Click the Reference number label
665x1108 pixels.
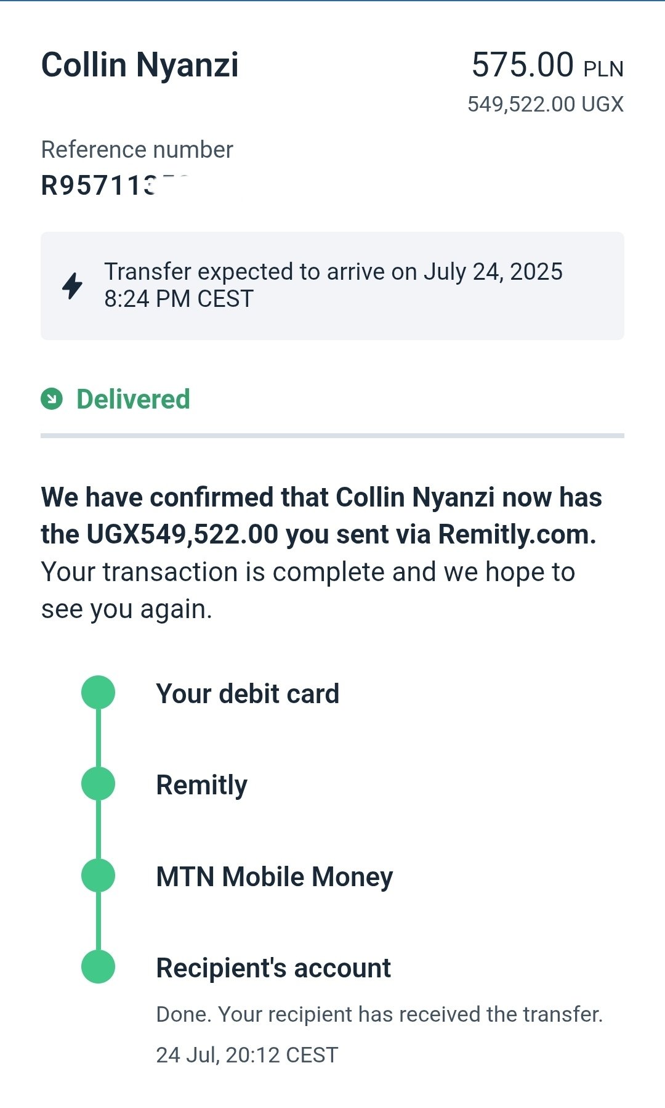click(x=137, y=150)
